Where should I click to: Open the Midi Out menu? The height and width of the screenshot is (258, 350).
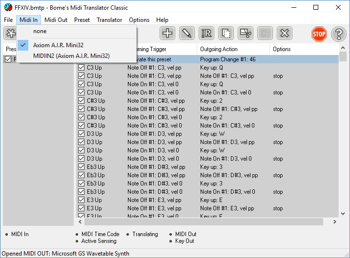[x=56, y=20]
